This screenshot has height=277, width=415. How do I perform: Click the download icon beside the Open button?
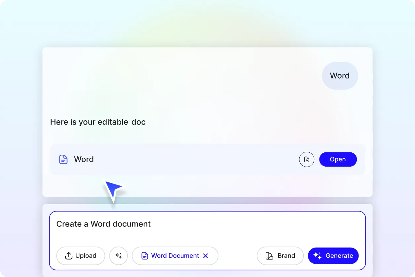pyautogui.click(x=307, y=159)
